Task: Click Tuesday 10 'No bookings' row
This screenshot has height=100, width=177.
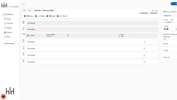Action: (x=92, y=29)
